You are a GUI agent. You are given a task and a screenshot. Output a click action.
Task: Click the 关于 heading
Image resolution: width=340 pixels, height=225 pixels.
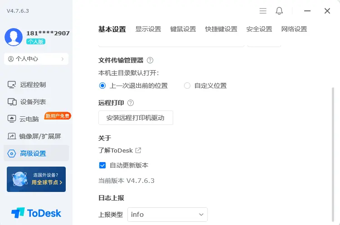tap(105, 138)
